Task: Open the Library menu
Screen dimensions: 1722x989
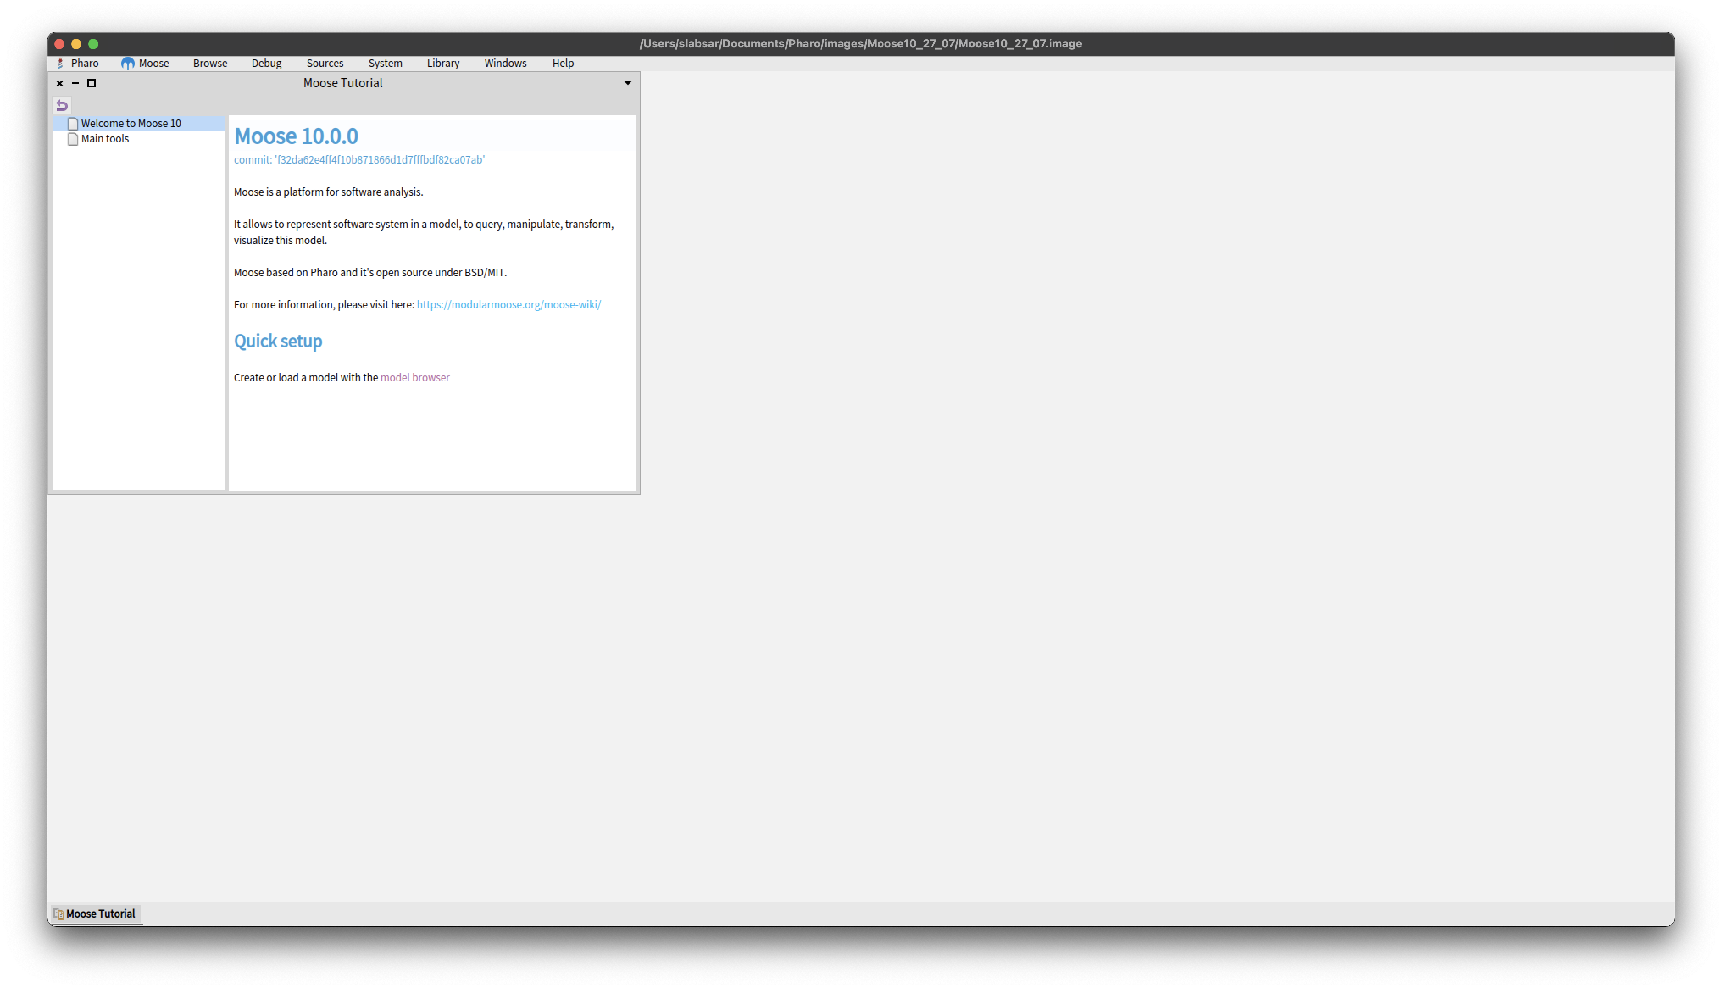Action: point(443,63)
